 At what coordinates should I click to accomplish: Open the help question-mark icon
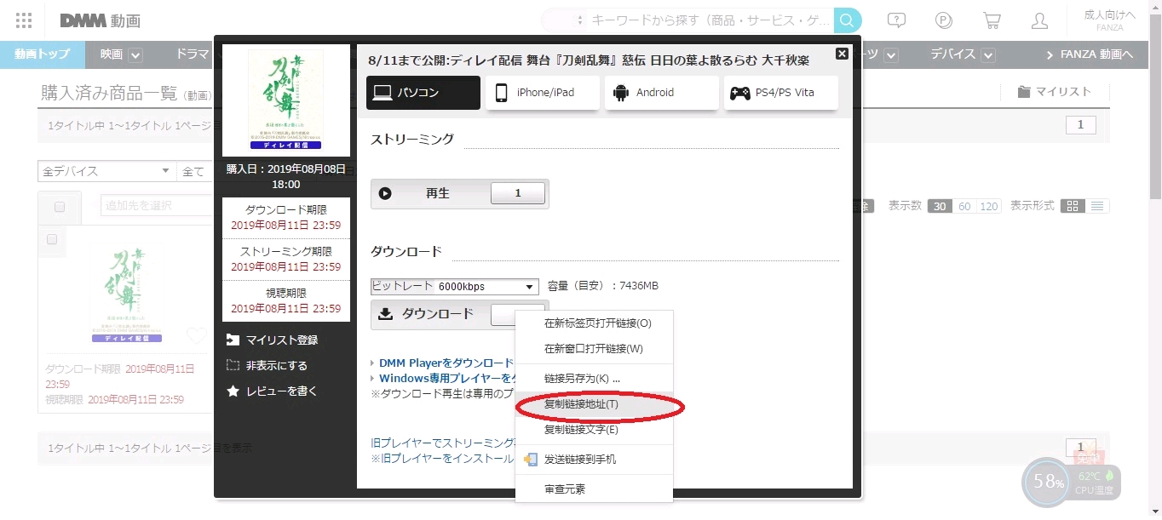[896, 20]
